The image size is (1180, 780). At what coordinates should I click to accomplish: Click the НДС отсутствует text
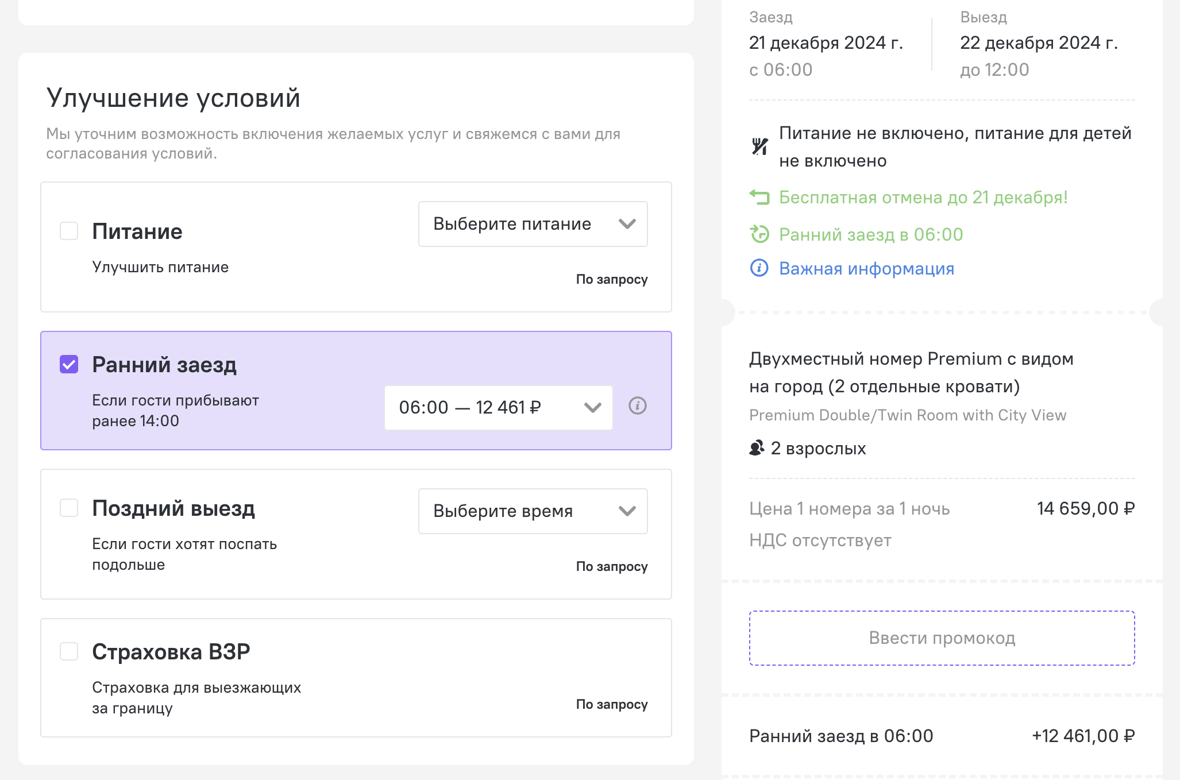820,540
